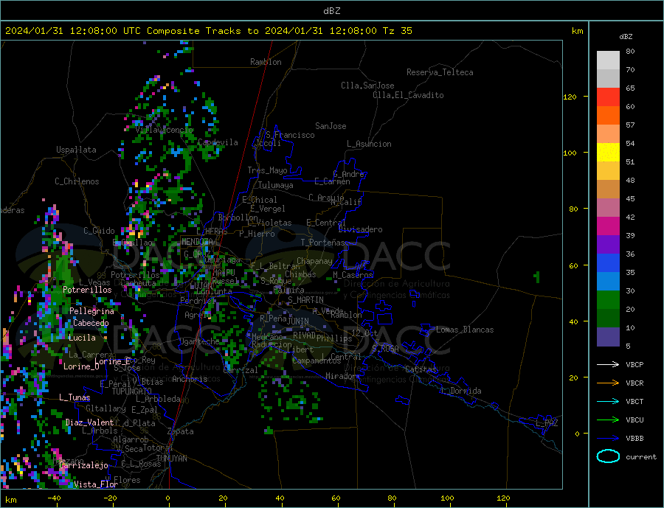Click the 'C_Guido' place label
Screen dimensions: 664x508
click(x=99, y=231)
